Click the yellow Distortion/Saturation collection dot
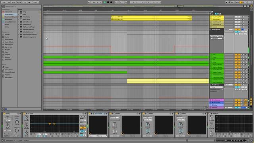The height and width of the screenshot is (143, 254). point(3,17)
